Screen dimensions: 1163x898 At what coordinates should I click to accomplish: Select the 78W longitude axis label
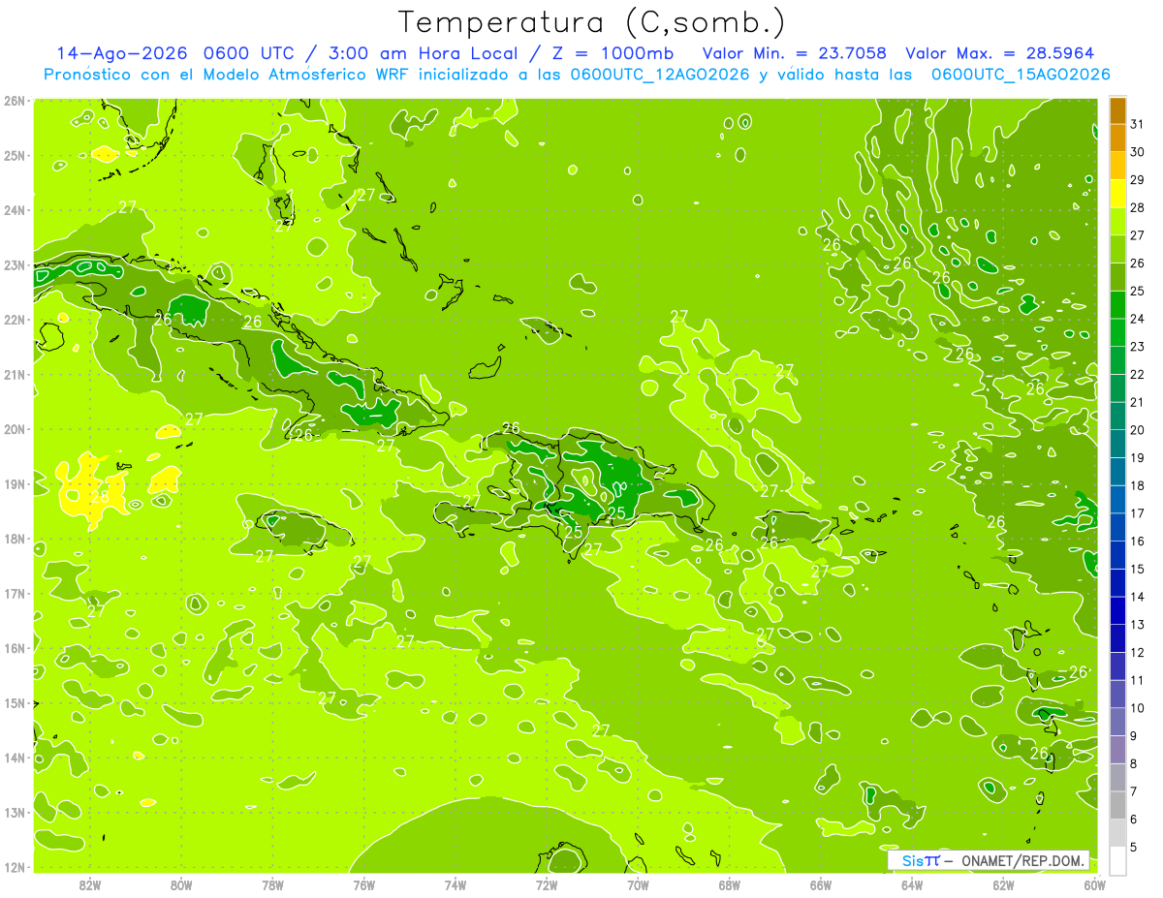point(272,884)
